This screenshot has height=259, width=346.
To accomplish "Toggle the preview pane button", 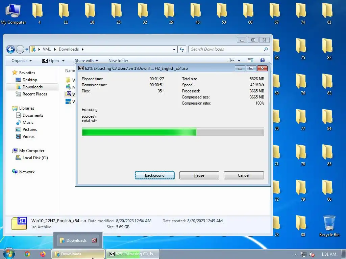I will (x=250, y=61).
